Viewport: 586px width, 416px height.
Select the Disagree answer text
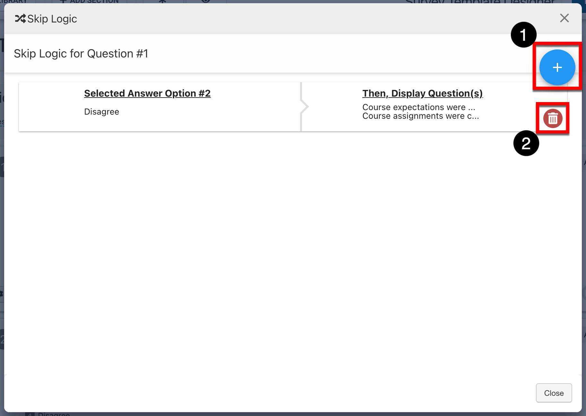point(101,112)
